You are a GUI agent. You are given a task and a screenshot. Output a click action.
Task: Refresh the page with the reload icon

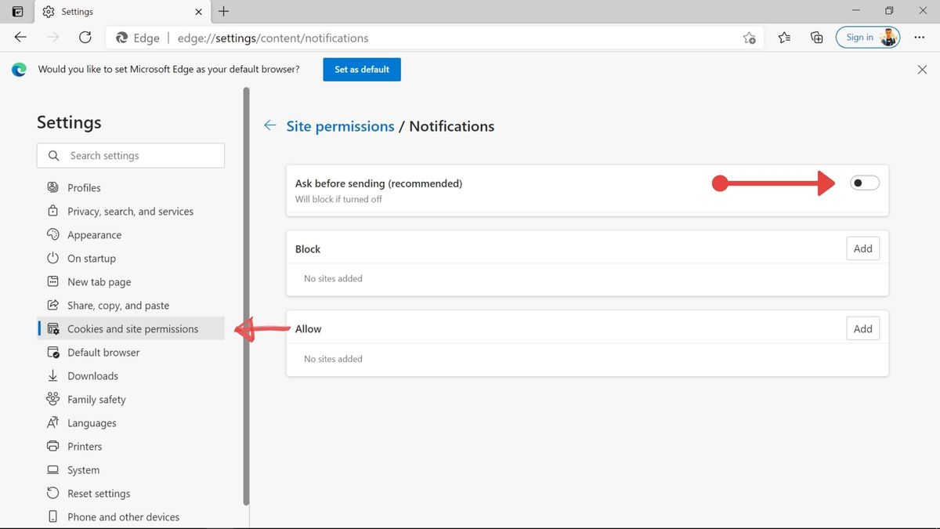point(85,37)
